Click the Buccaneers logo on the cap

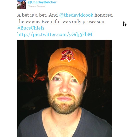click(x=67, y=56)
